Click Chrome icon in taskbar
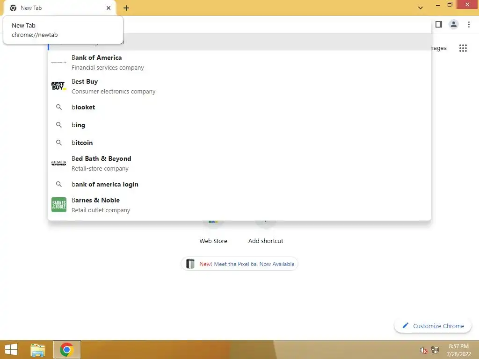The image size is (479, 359). click(66, 350)
